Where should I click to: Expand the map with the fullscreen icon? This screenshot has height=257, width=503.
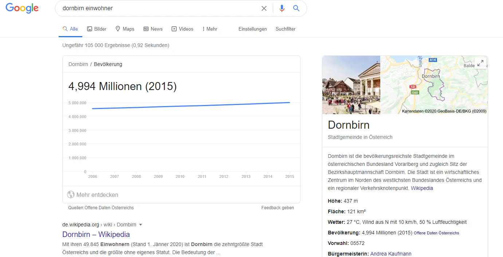point(480,63)
